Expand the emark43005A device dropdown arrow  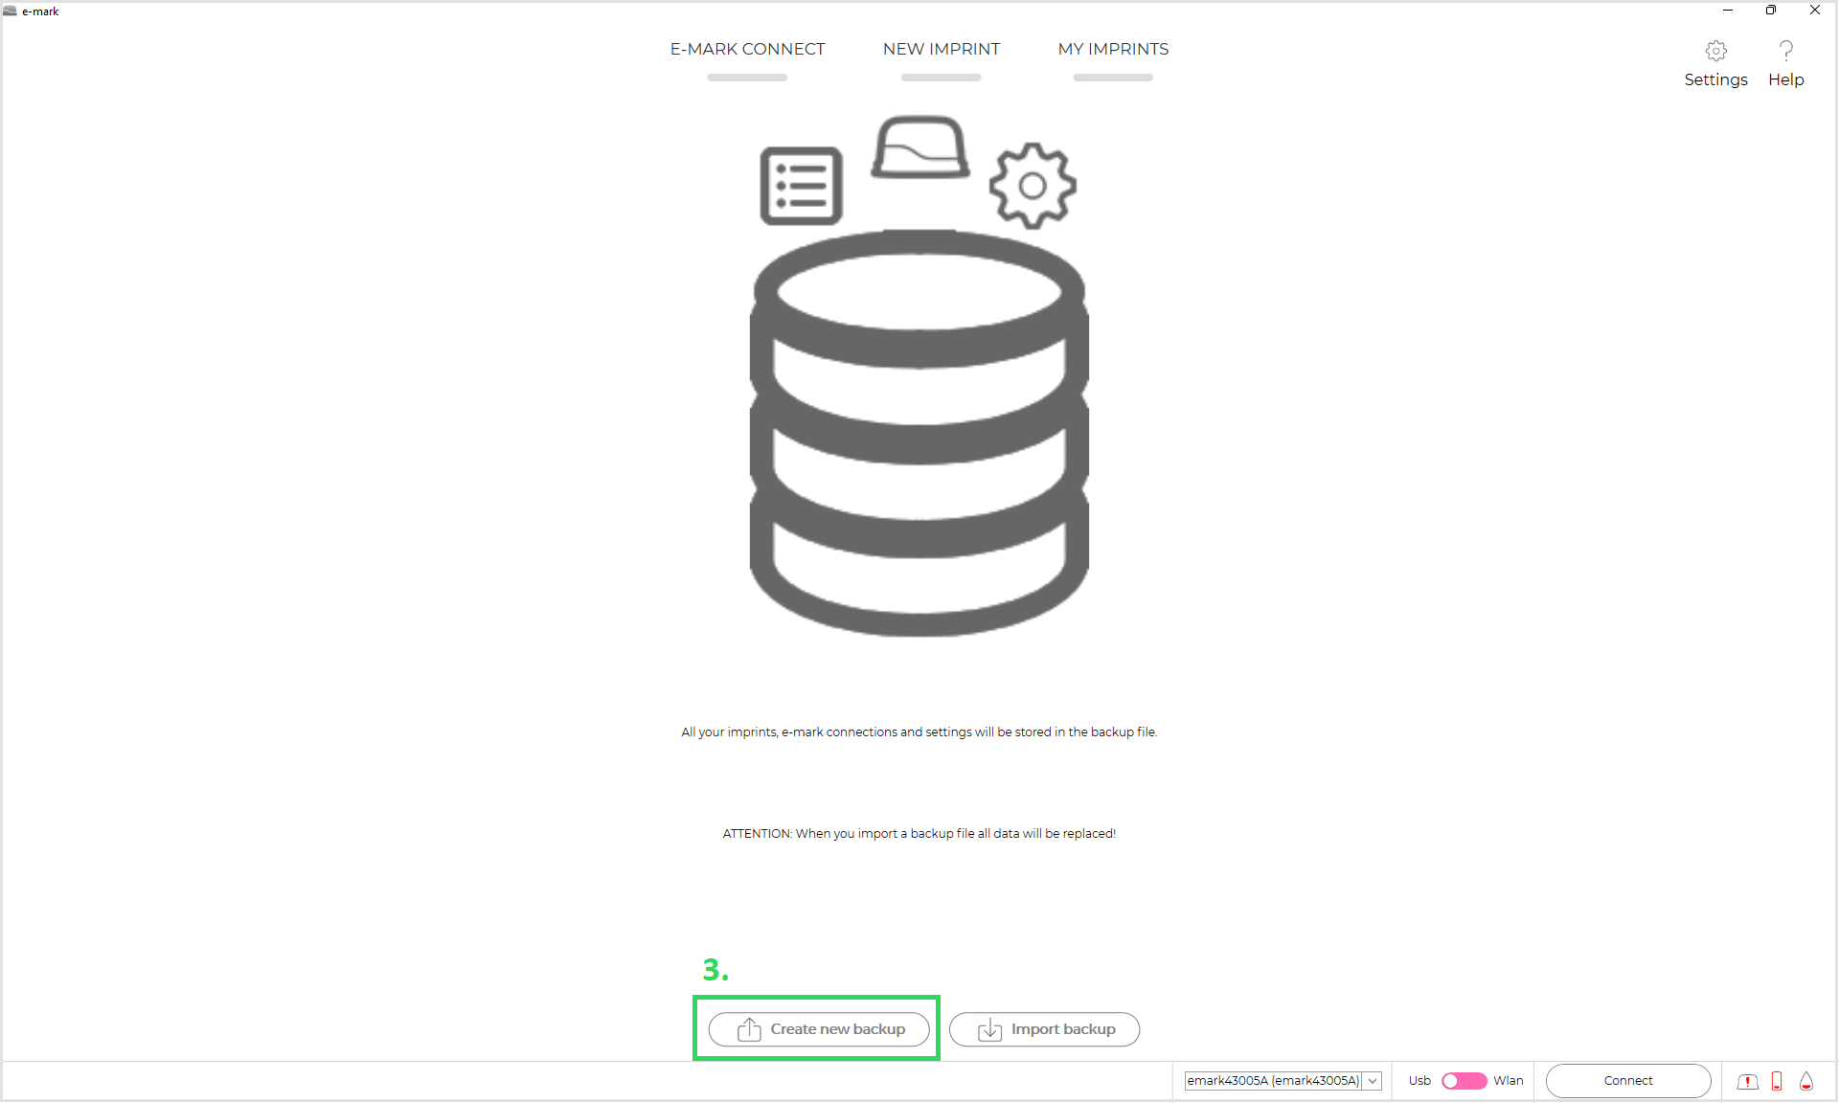click(x=1373, y=1081)
